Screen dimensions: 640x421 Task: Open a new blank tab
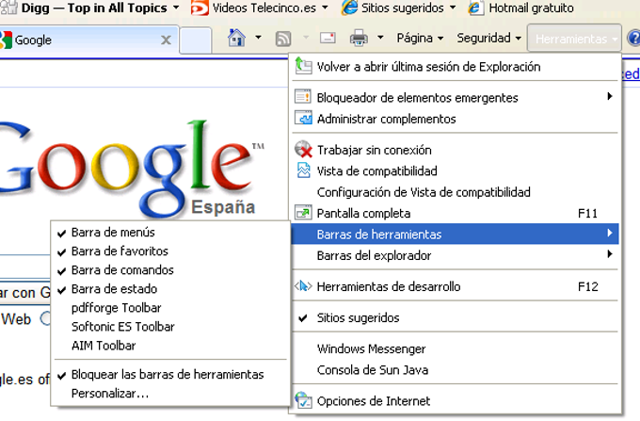(x=196, y=40)
